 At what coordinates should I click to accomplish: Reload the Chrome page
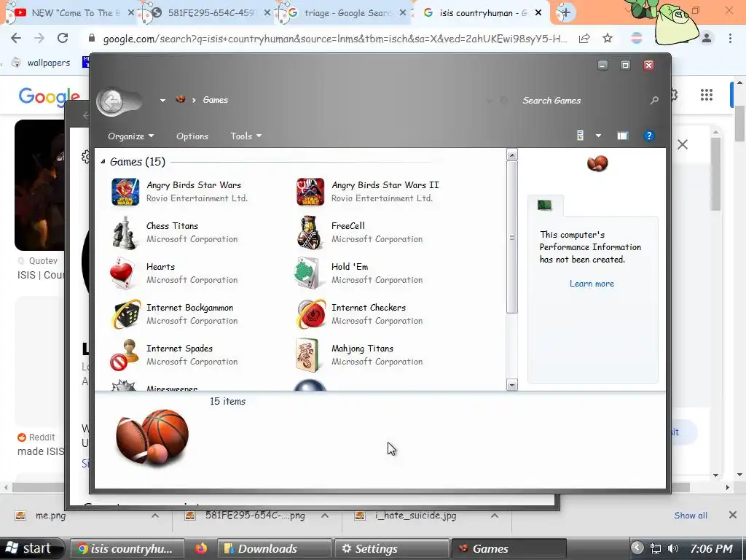tap(63, 38)
